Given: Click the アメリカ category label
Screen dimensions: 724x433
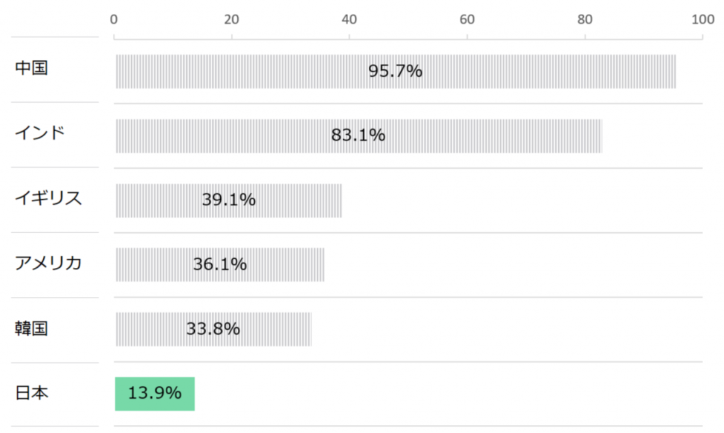Looking at the screenshot, I should point(49,263).
